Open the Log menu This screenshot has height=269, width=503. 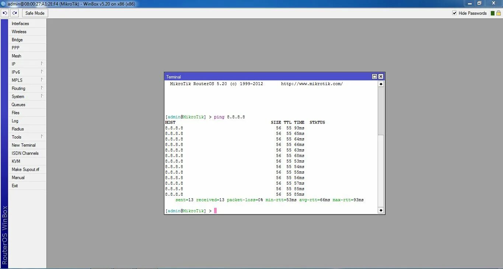click(27, 121)
